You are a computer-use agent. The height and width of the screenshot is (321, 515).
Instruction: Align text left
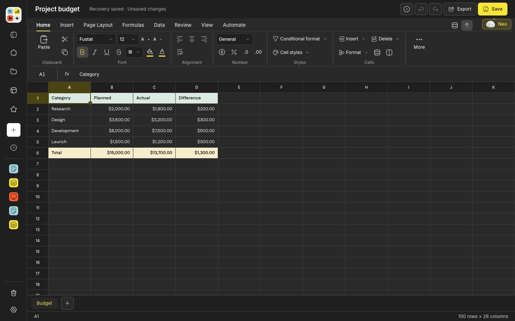coord(180,39)
